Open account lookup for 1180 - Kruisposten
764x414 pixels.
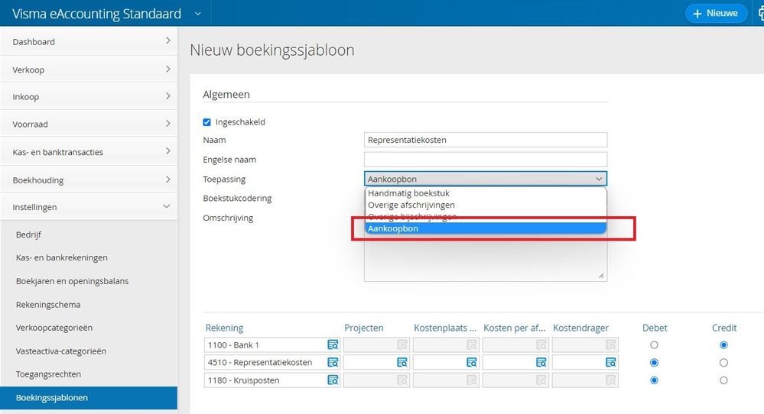click(x=333, y=380)
